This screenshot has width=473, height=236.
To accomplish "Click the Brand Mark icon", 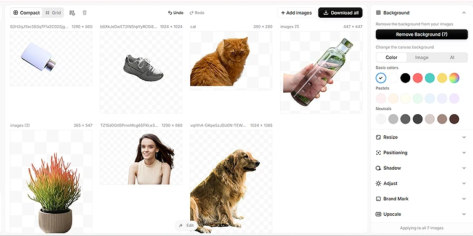I will click(378, 199).
